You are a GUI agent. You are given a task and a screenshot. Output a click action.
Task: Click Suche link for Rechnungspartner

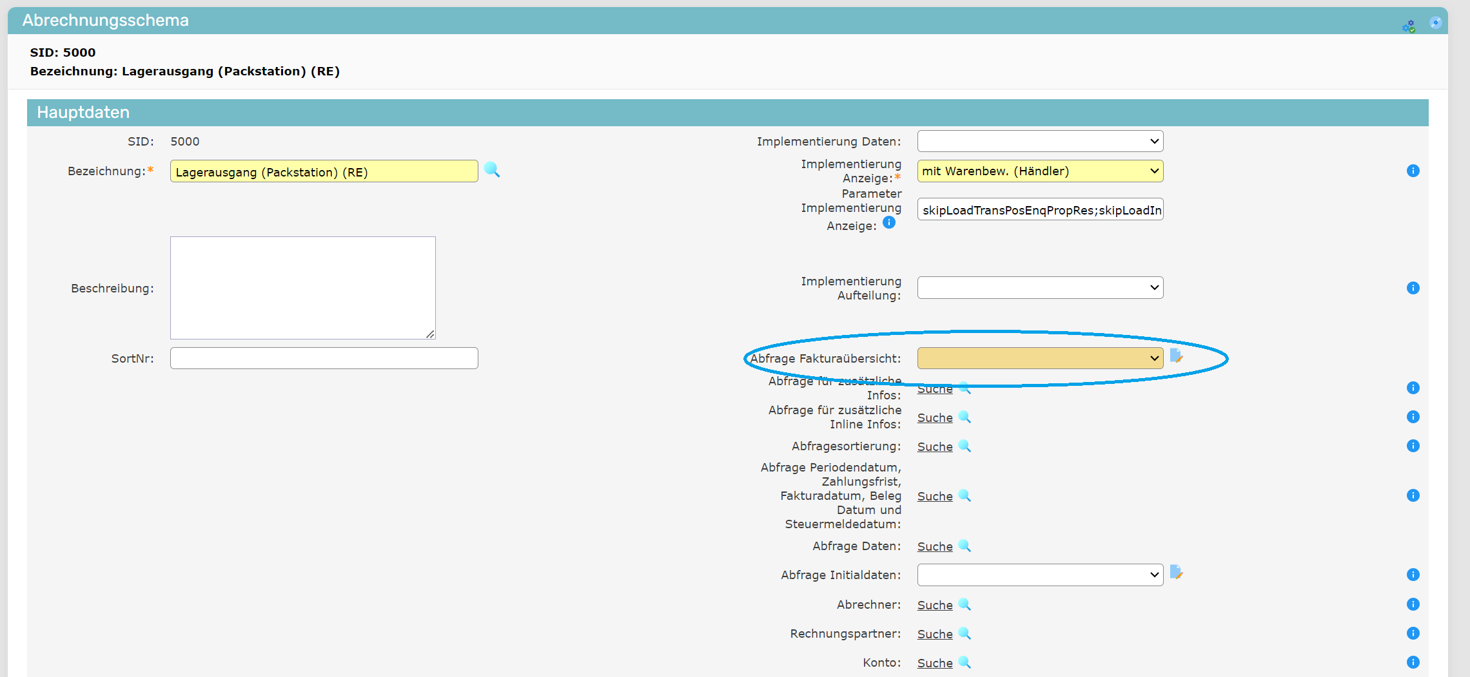pos(934,634)
